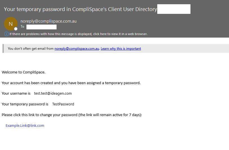Viewport: 229px width, 150px height.
Task: Click the presence status dot on avatar
Action: [16, 29]
